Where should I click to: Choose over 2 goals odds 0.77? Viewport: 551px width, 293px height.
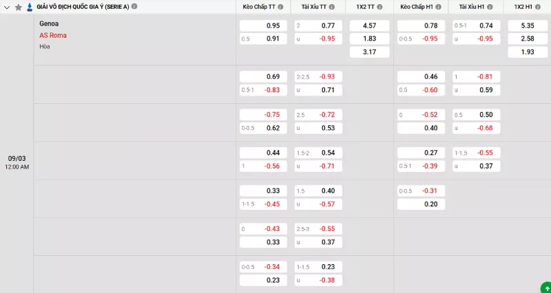(x=316, y=25)
